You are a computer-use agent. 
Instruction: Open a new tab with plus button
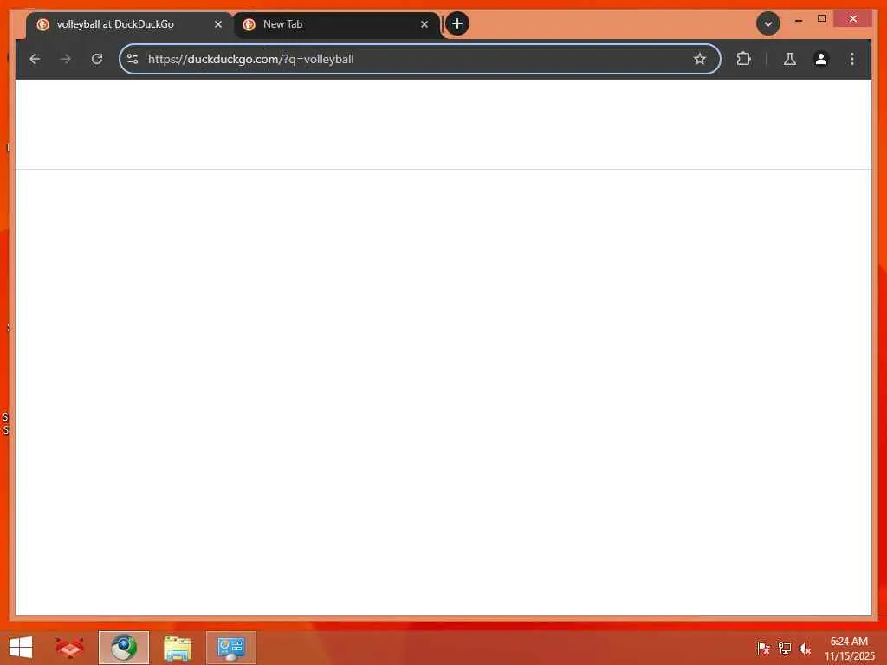(x=457, y=23)
